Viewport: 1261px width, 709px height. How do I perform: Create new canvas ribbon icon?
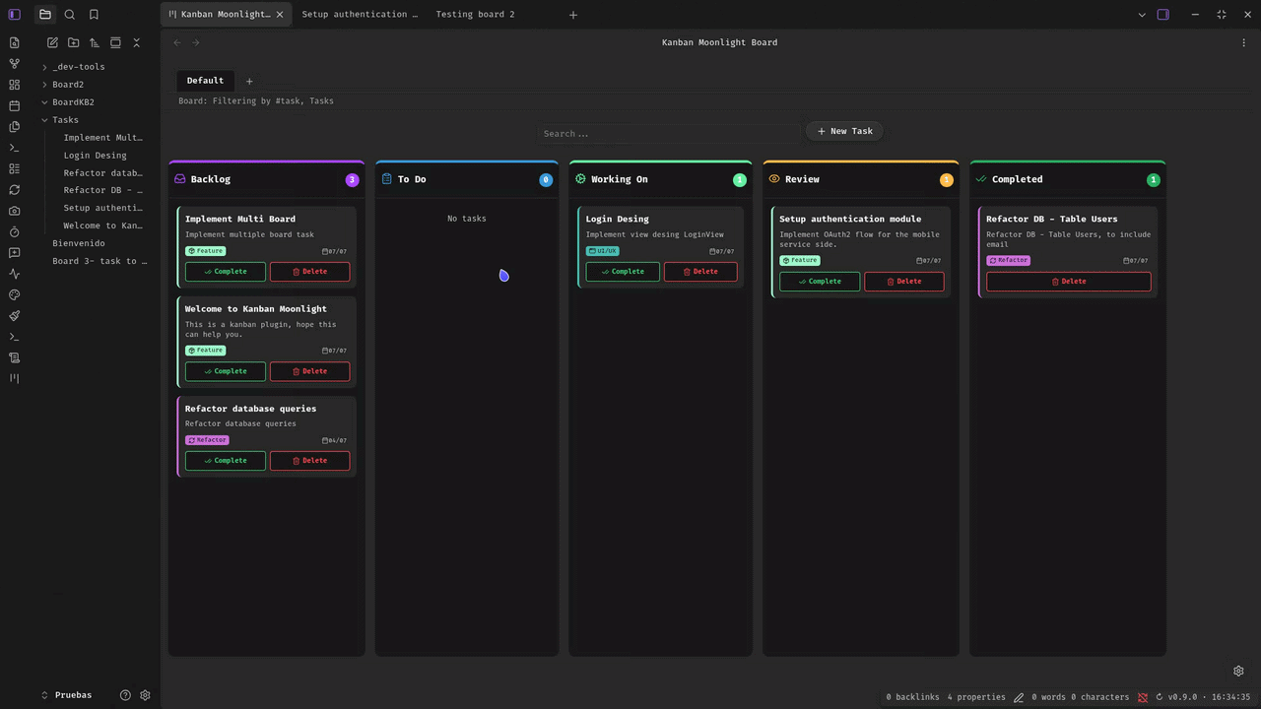point(14,85)
